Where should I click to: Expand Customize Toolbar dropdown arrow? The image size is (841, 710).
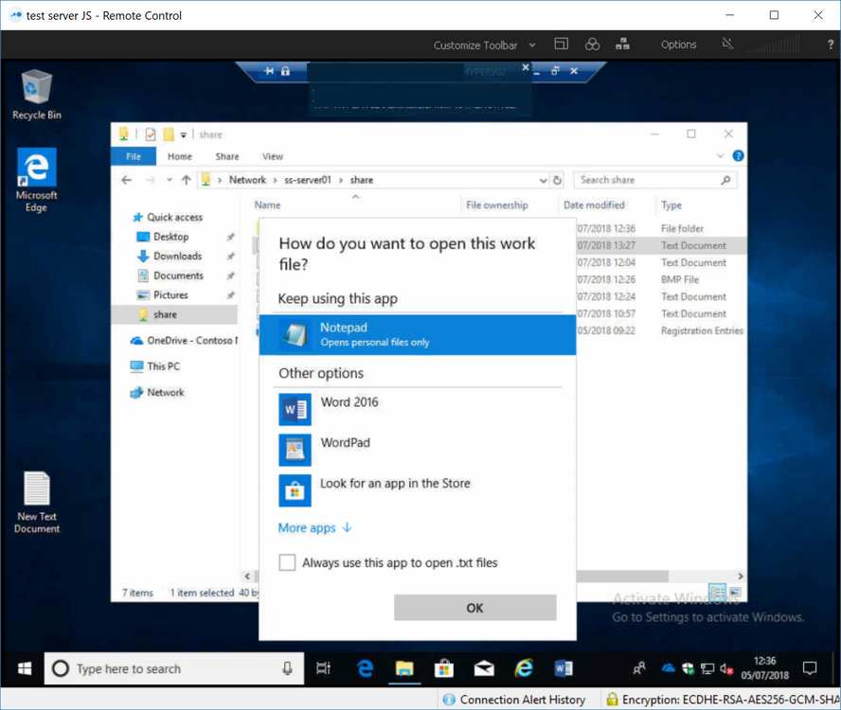(532, 45)
